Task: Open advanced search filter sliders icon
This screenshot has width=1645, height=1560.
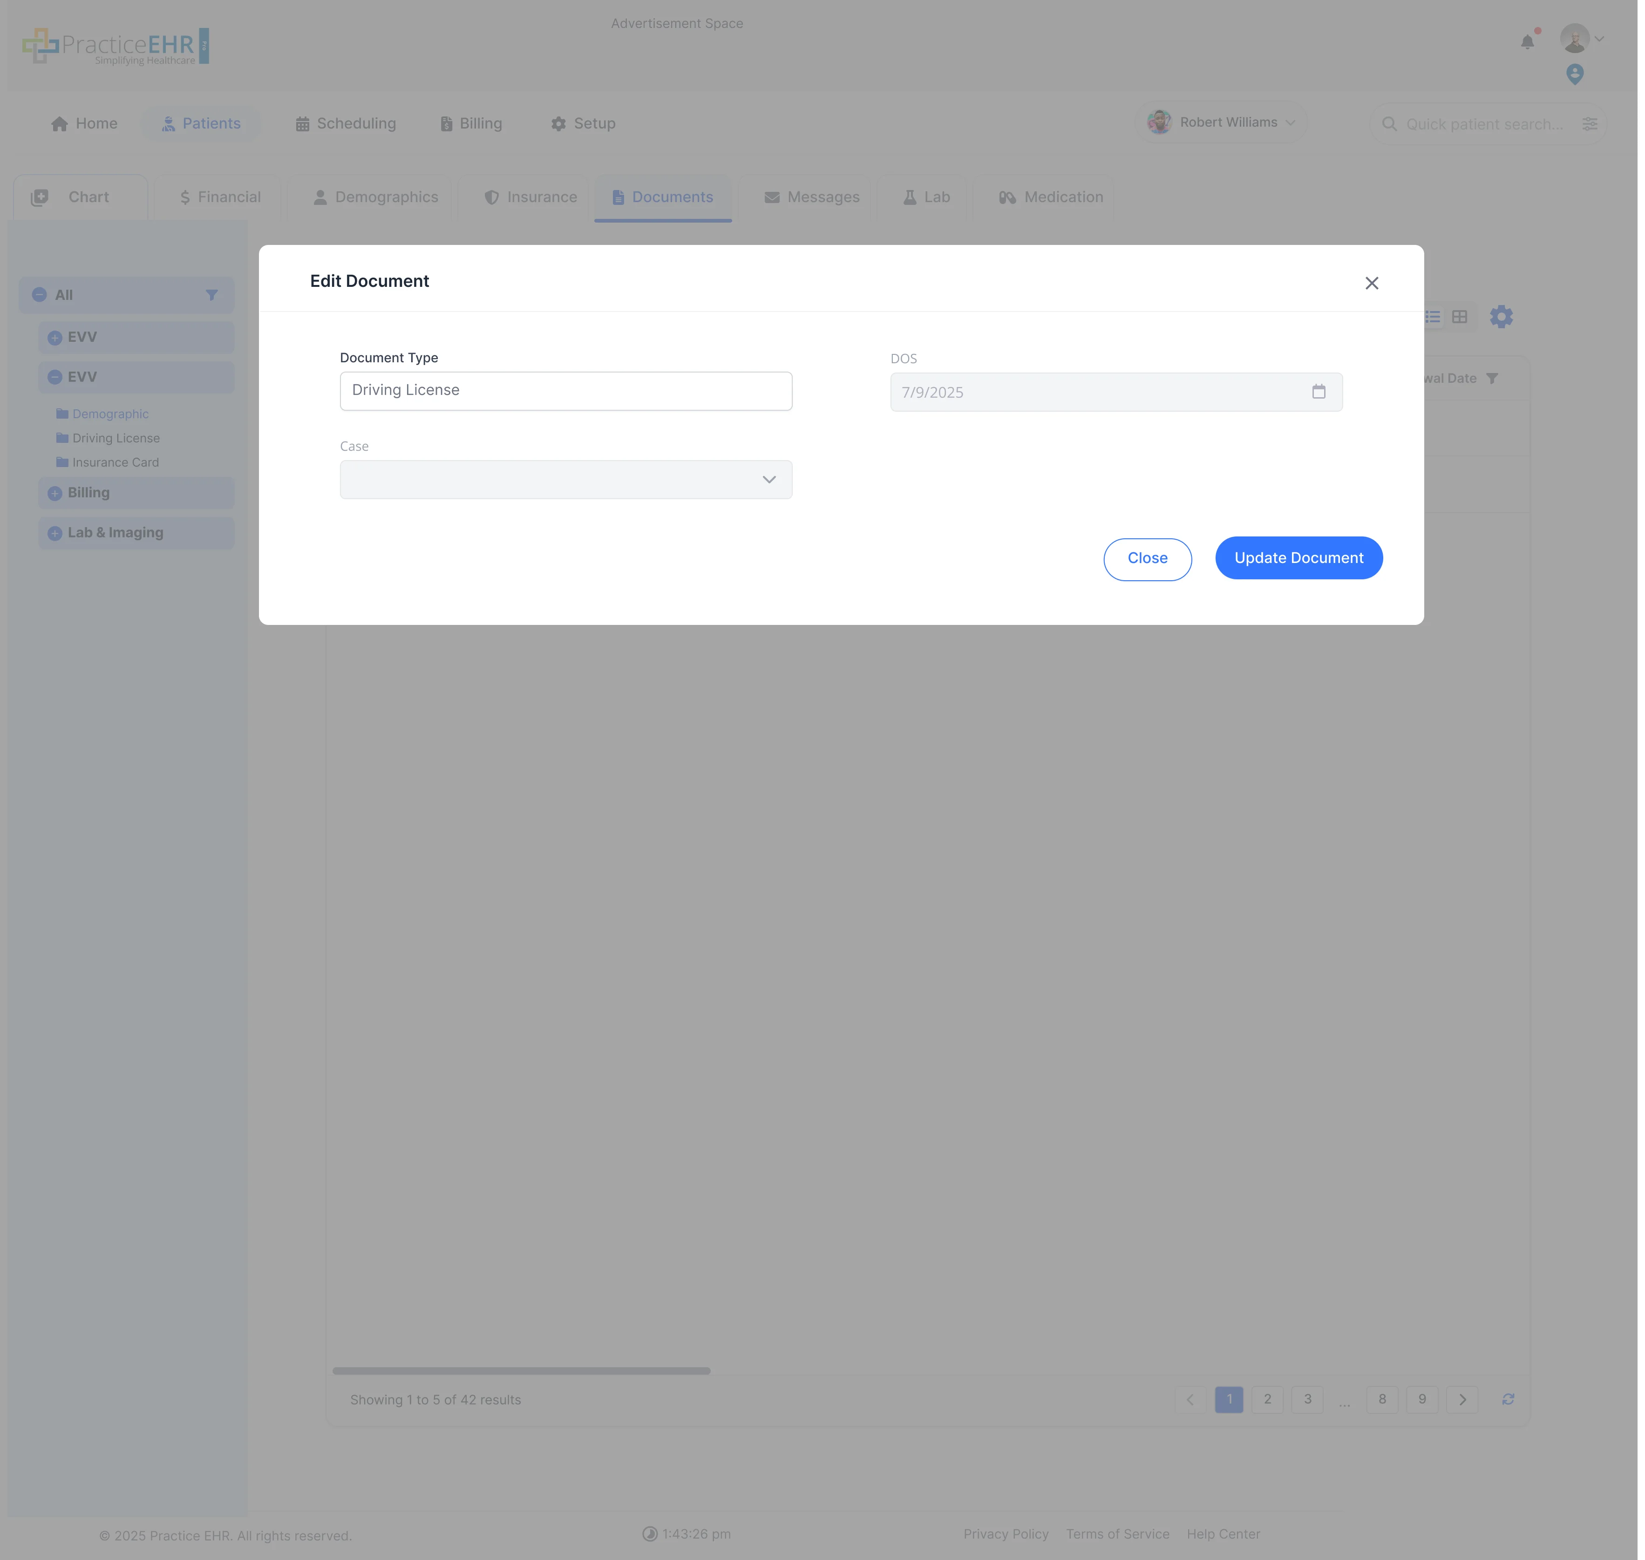Action: coord(1589,124)
